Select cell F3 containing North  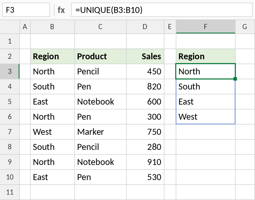206,71
